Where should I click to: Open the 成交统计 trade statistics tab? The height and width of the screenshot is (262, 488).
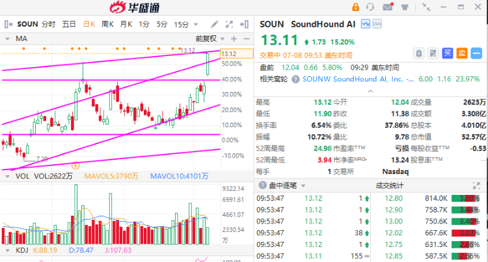click(390, 186)
